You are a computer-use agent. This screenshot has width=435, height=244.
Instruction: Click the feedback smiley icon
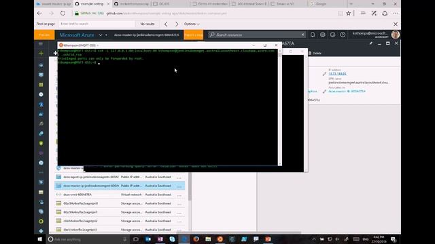coord(332,35)
